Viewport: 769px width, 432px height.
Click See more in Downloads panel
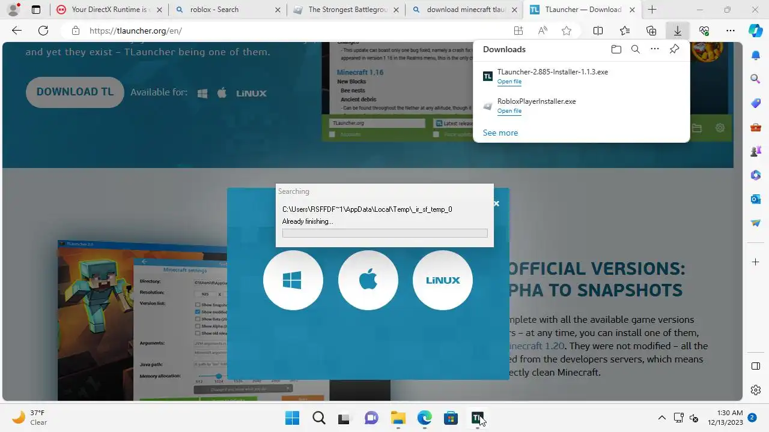tap(500, 133)
